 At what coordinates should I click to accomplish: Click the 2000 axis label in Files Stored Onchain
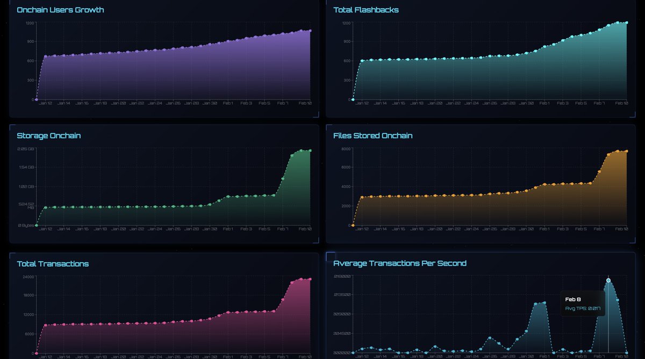click(x=346, y=206)
